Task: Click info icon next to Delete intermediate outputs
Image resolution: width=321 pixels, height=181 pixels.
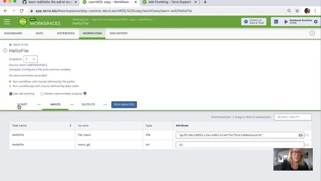Action: pos(85,94)
